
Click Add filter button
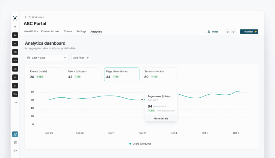tap(81, 58)
